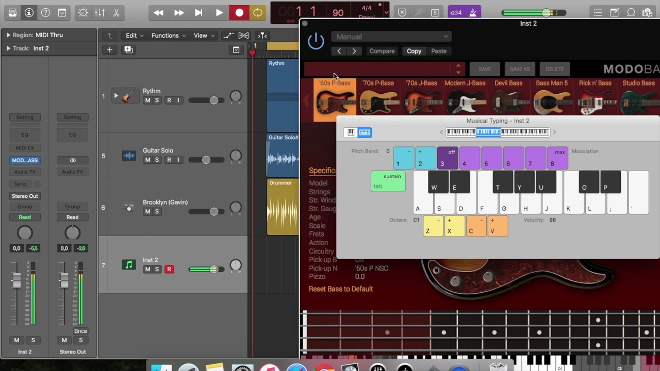Toggle the Inspector info icon
660x371 pixels.
coord(29,13)
